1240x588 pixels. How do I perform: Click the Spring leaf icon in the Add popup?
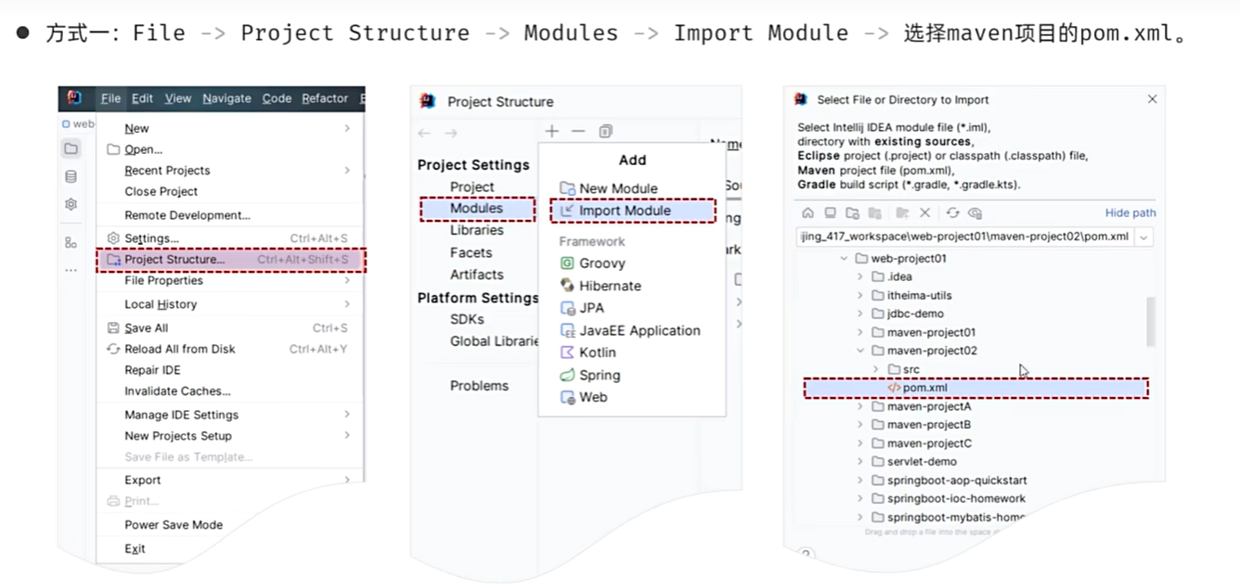(x=567, y=375)
